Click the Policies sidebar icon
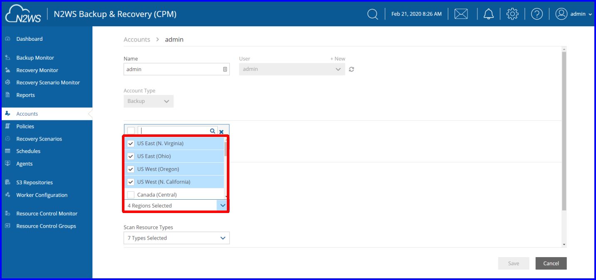This screenshot has height=280, width=596. pyautogui.click(x=7, y=126)
